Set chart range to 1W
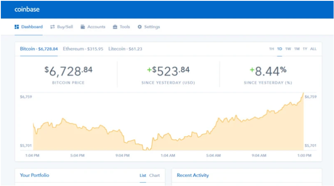334x186 pixels. coord(288,49)
